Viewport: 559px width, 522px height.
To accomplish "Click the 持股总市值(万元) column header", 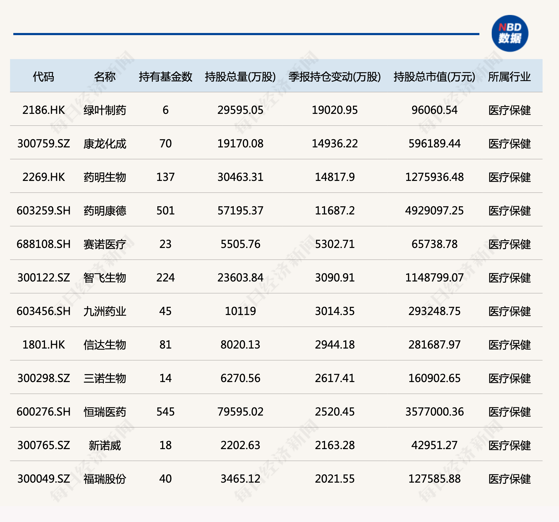I will click(434, 76).
